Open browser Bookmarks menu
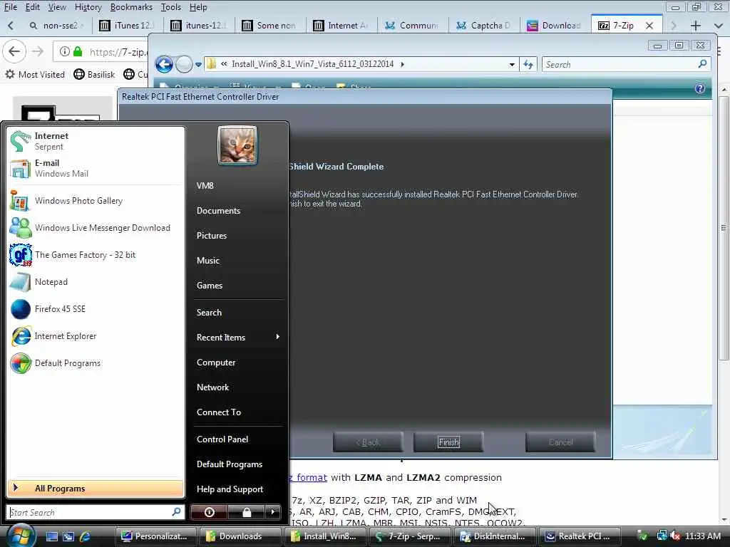 pos(131,7)
